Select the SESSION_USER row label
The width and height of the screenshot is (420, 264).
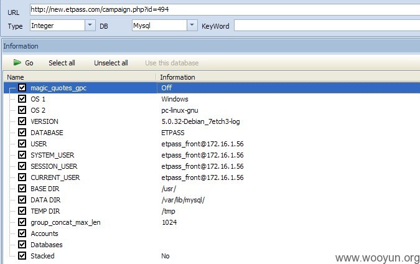[x=54, y=166]
